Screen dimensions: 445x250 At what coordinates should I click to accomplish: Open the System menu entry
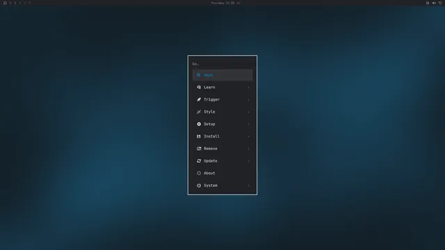pos(222,185)
